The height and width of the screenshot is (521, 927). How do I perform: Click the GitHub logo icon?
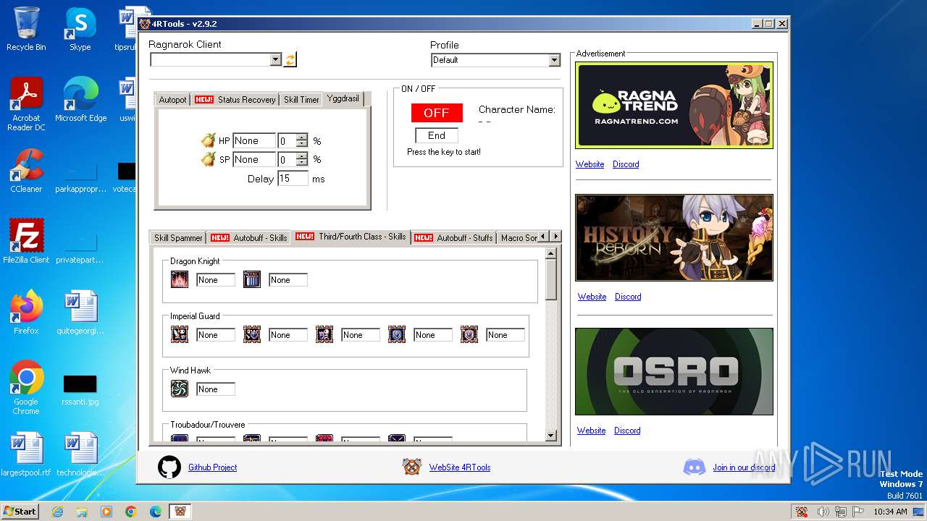[169, 467]
